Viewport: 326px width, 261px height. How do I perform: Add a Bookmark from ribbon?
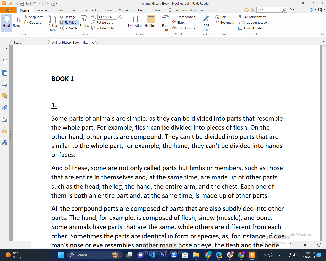225,23
